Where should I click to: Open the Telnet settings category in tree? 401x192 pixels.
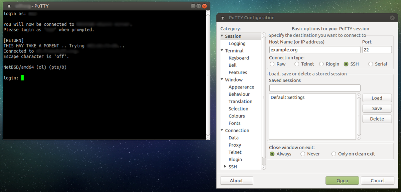tap(235, 152)
